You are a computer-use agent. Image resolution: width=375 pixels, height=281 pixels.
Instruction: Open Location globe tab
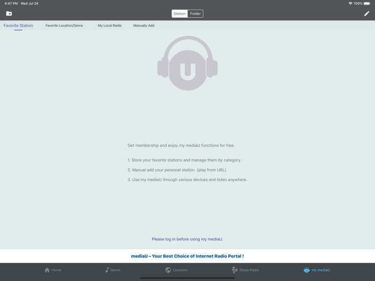tap(176, 270)
